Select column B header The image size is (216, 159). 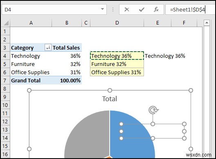67,23
